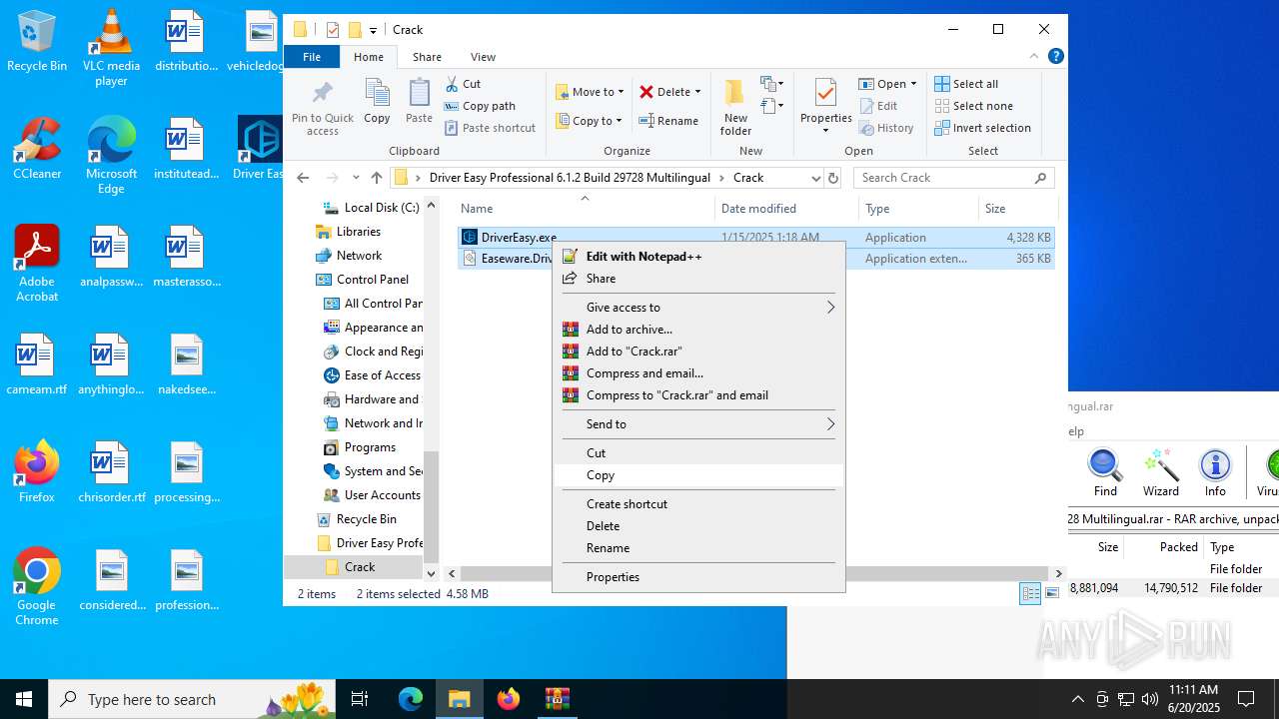Click the Windows Start button
Viewport: 1279px width, 719px height.
point(24,699)
